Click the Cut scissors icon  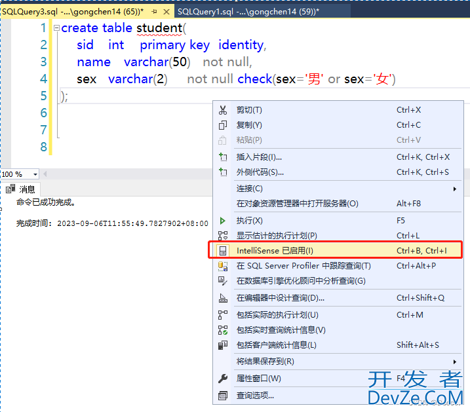(223, 110)
